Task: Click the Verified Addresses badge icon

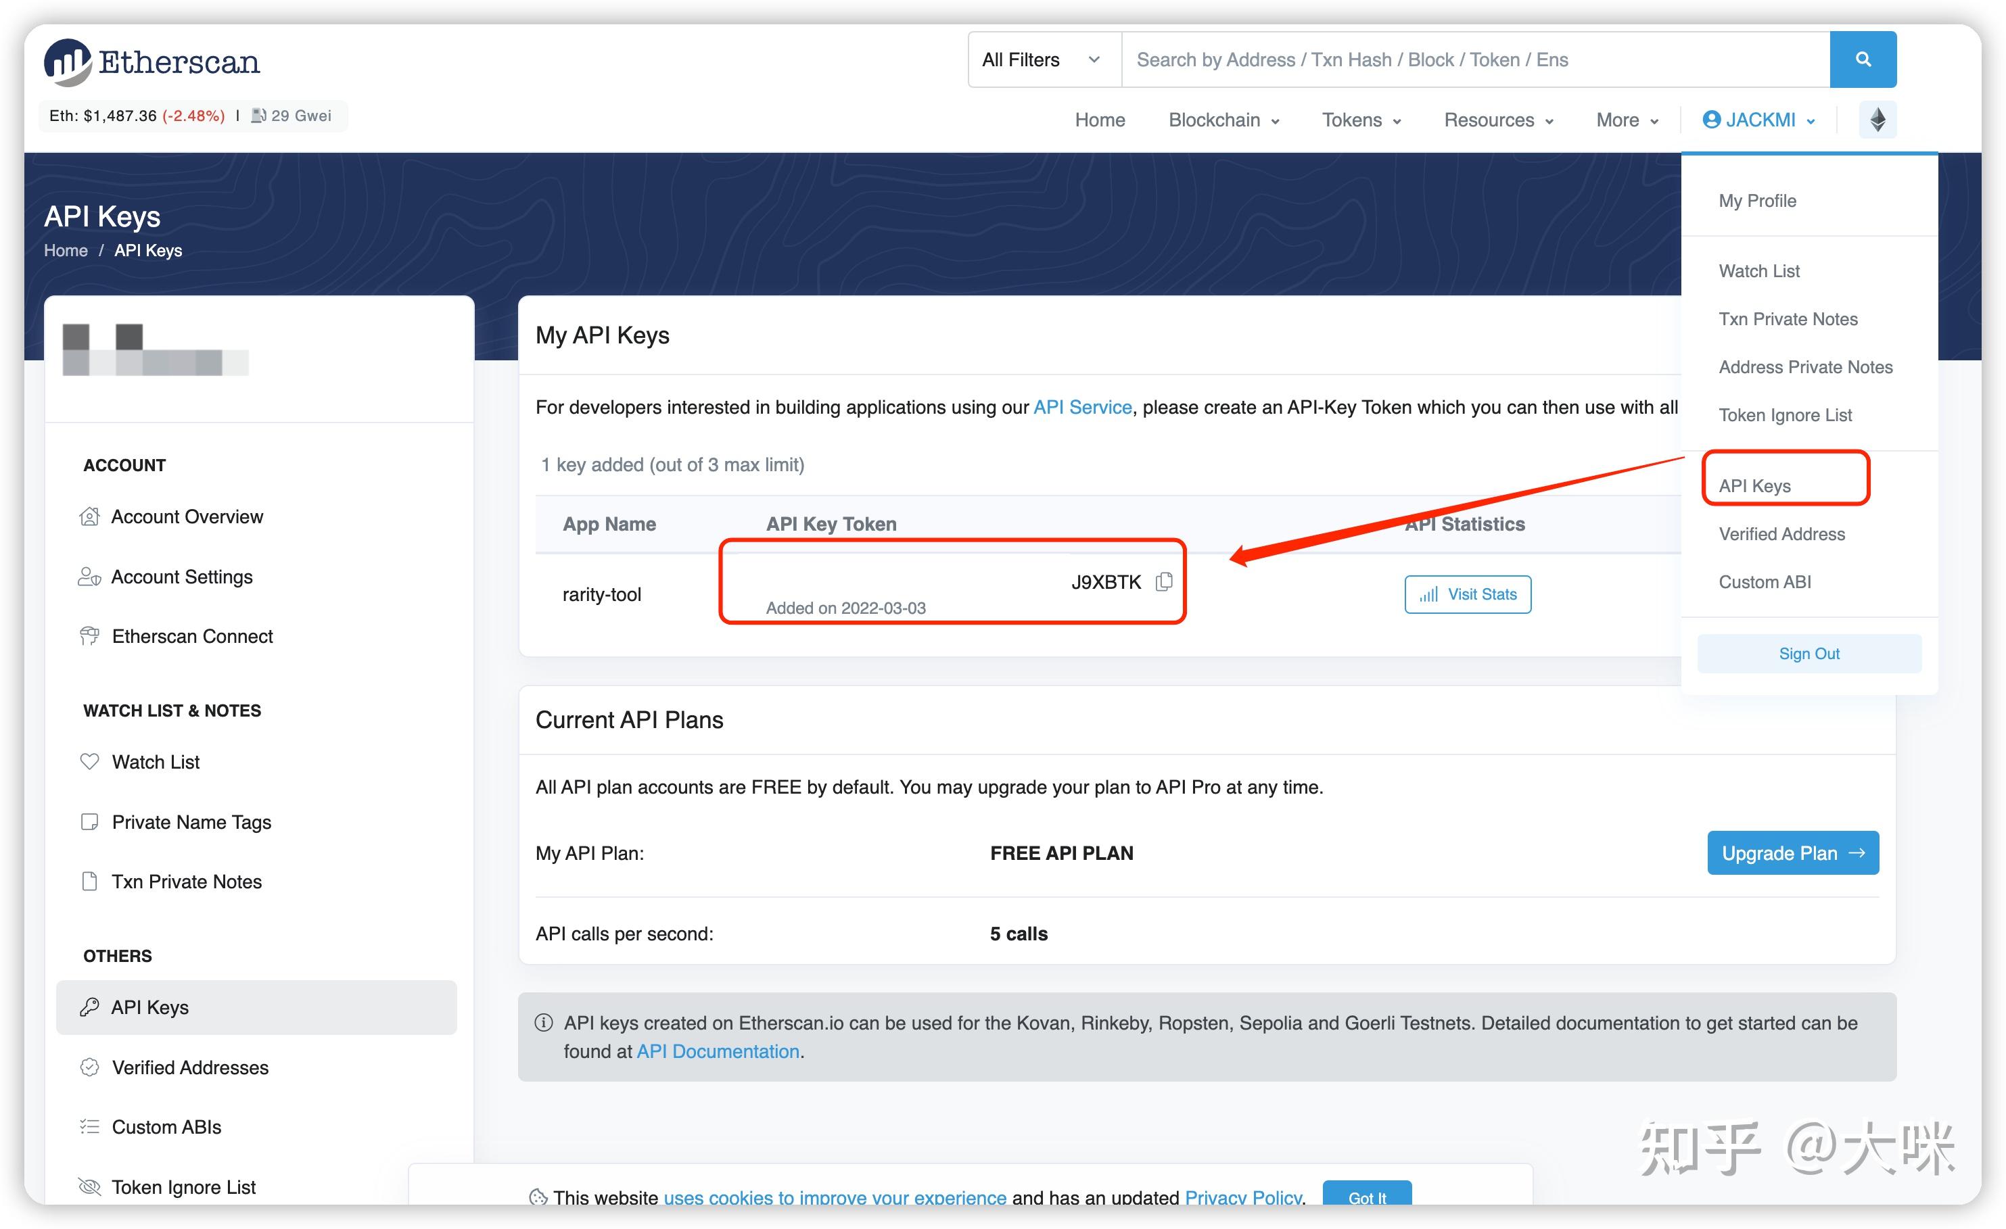Action: pyautogui.click(x=89, y=1067)
